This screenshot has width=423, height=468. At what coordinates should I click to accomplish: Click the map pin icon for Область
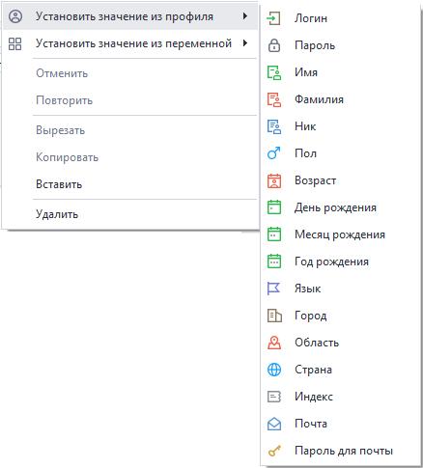[x=274, y=343]
